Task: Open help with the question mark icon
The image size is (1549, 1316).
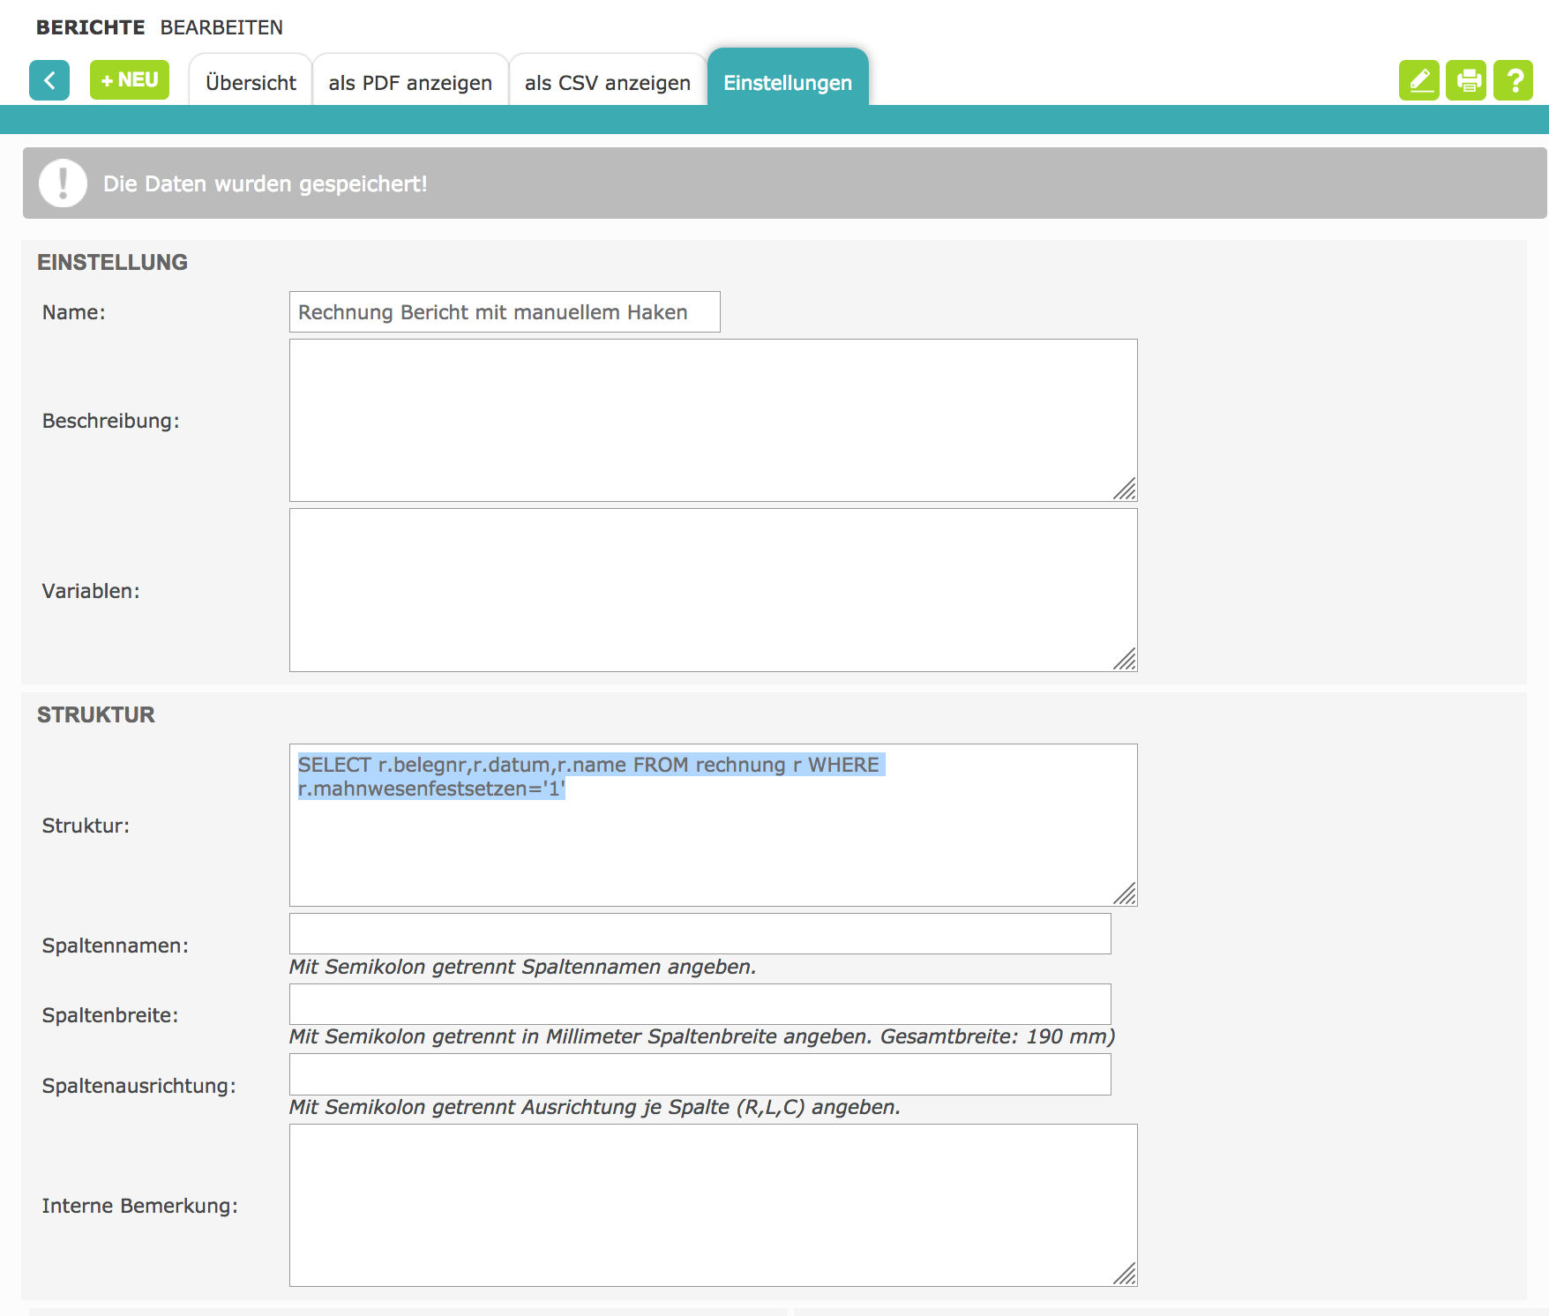Action: 1514,80
